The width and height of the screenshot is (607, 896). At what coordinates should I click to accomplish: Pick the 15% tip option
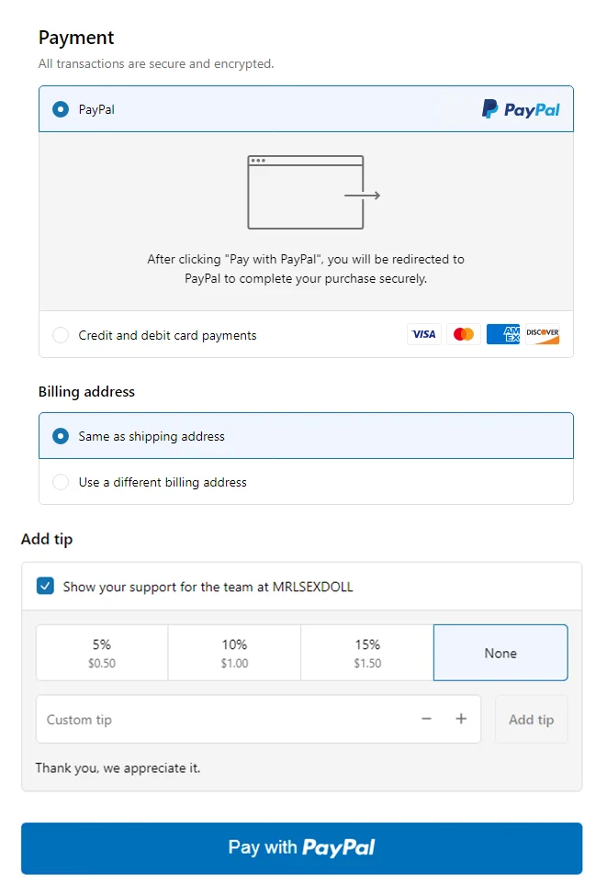(x=367, y=653)
